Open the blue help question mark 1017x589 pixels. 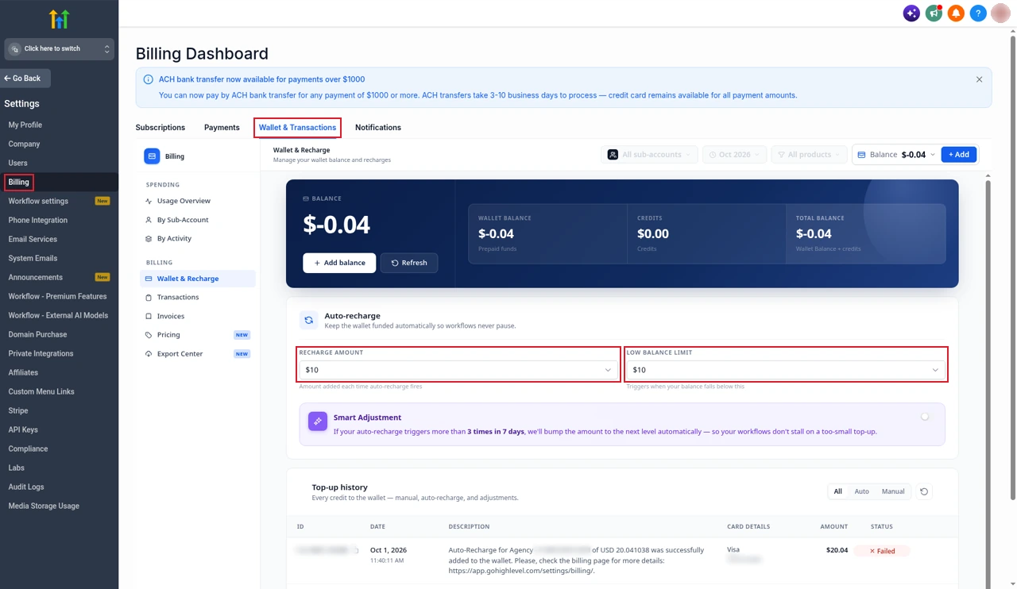tap(978, 13)
